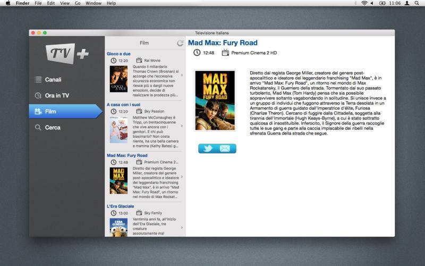This screenshot has height=266, width=425.
Task: Open Mad Max: Fury Road list title
Action: [x=127, y=155]
